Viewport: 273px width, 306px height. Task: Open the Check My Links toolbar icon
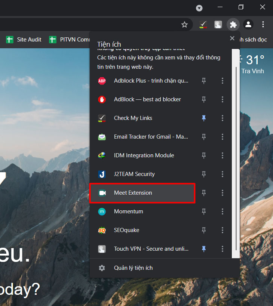(203, 25)
